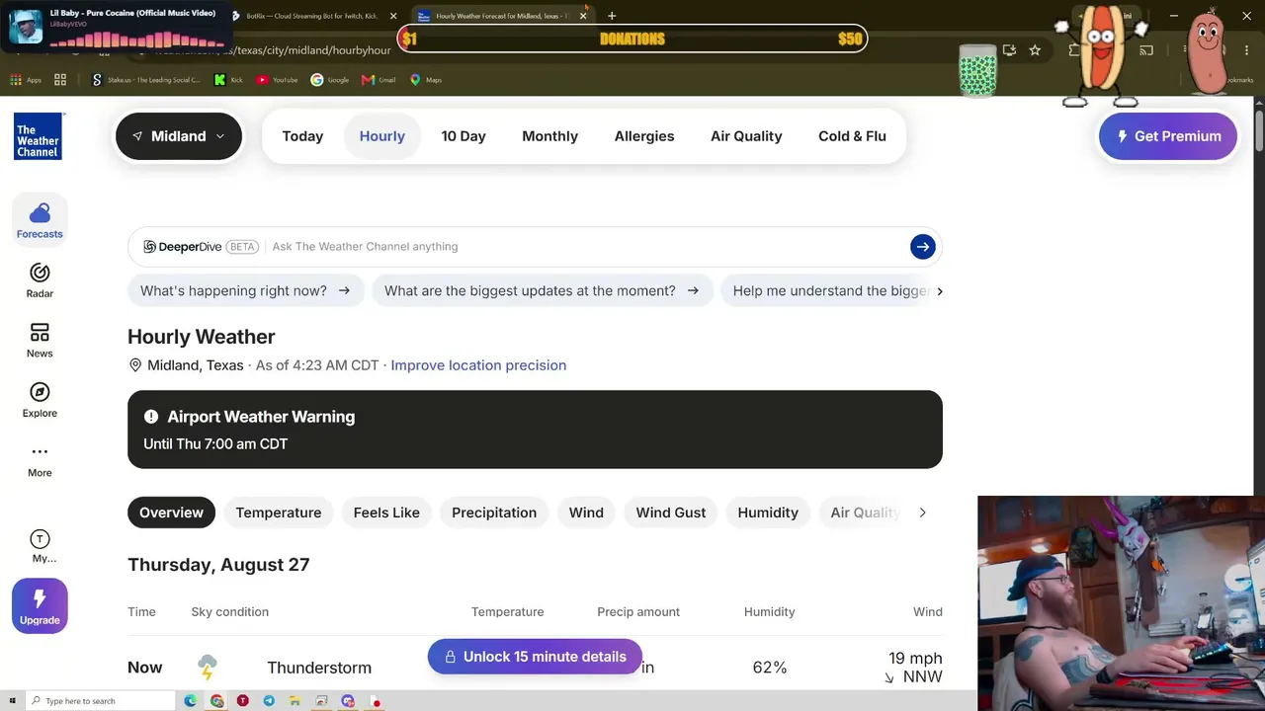Select the Wind filter chip
This screenshot has height=711, width=1265.
point(586,513)
